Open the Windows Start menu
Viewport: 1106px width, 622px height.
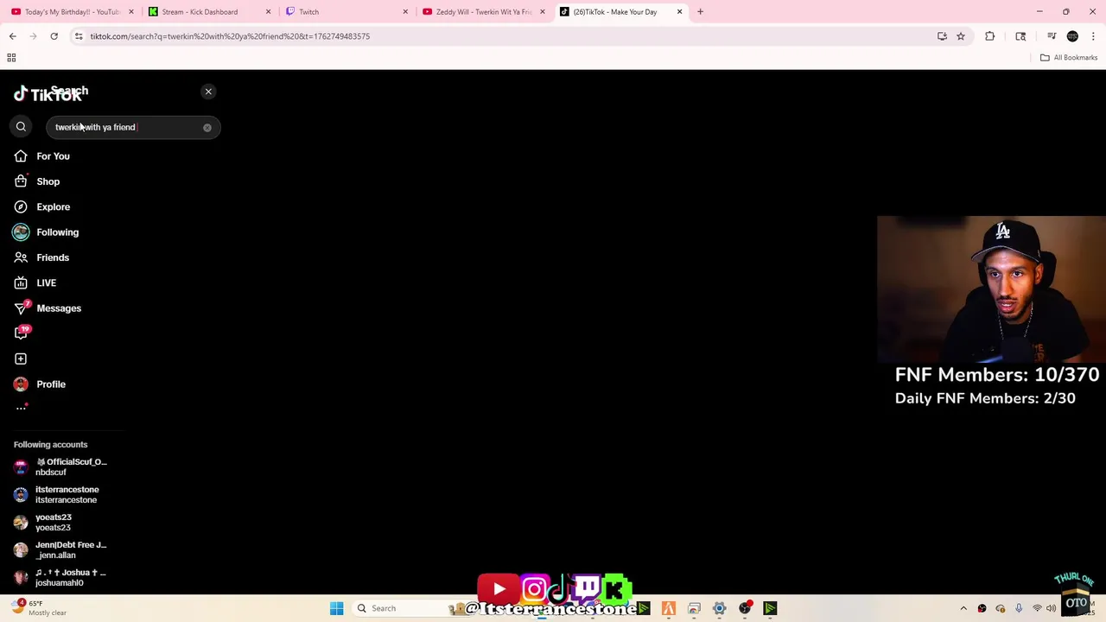tap(337, 608)
